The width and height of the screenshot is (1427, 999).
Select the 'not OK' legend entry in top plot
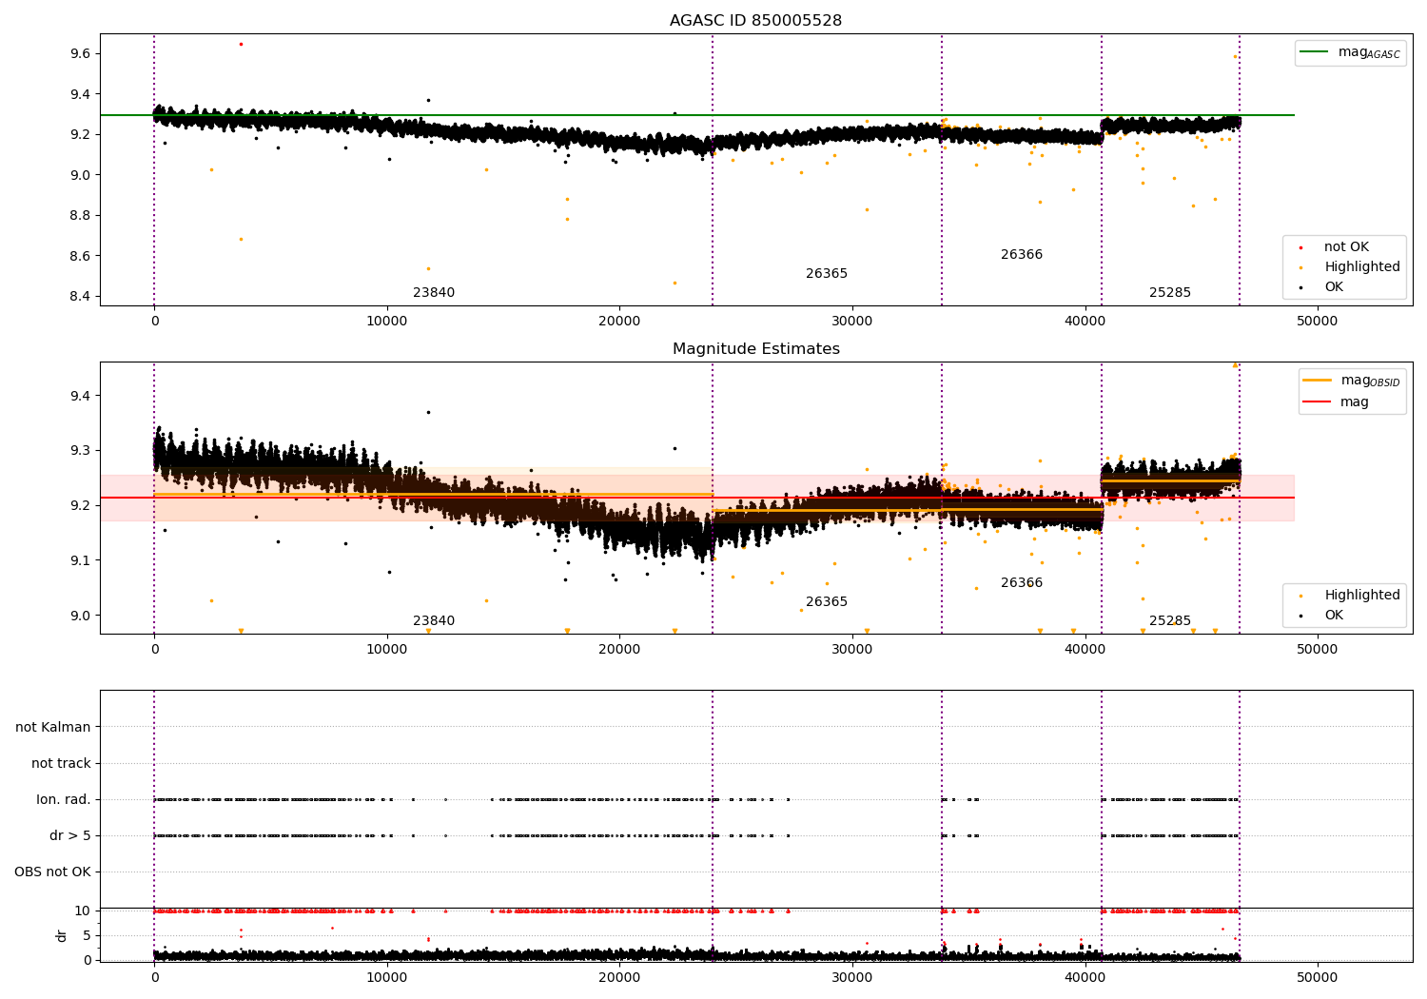tap(1346, 247)
